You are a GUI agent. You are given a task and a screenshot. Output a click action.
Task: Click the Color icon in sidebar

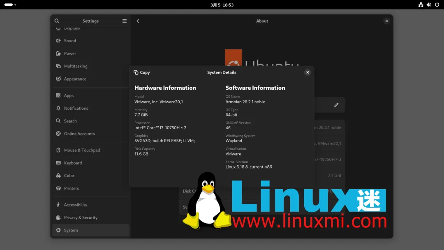pos(58,176)
